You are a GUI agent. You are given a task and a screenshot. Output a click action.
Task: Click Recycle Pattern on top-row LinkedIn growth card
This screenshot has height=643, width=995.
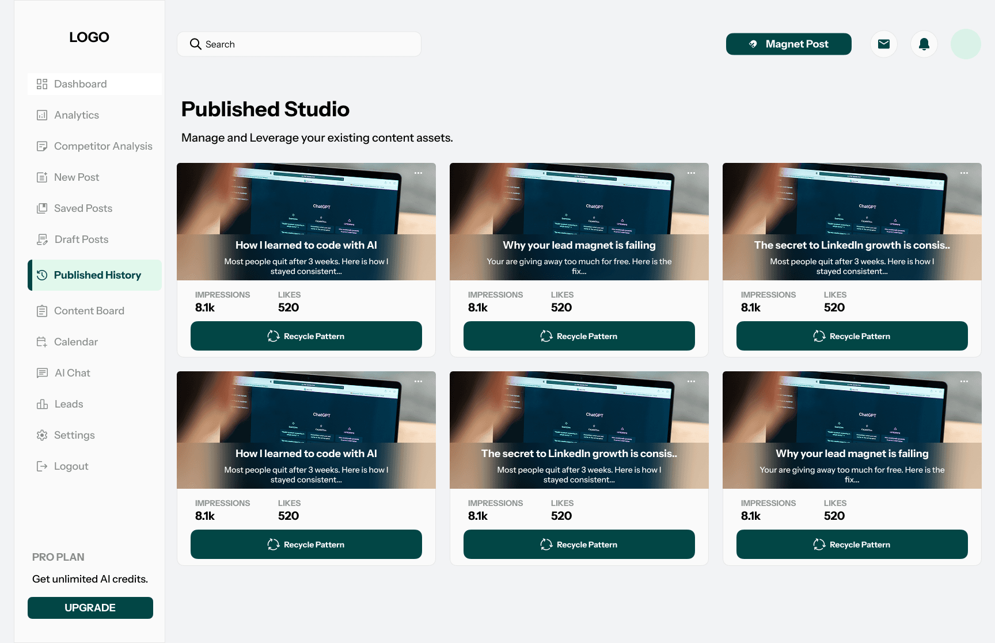coord(852,336)
